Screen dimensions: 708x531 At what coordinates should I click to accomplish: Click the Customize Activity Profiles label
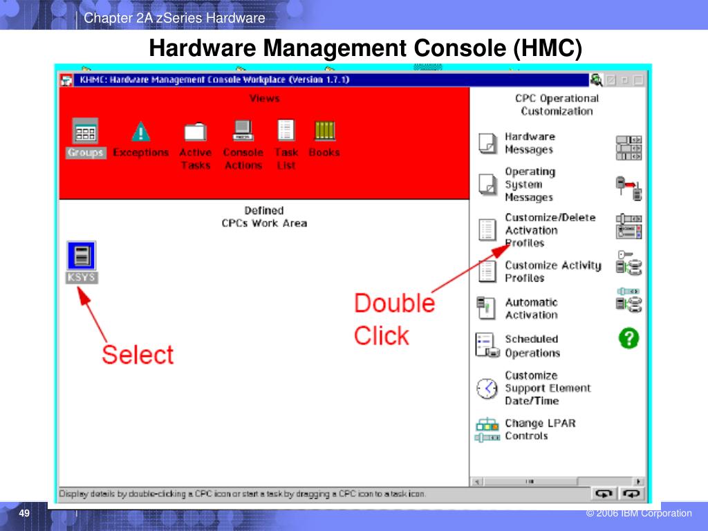(x=553, y=271)
